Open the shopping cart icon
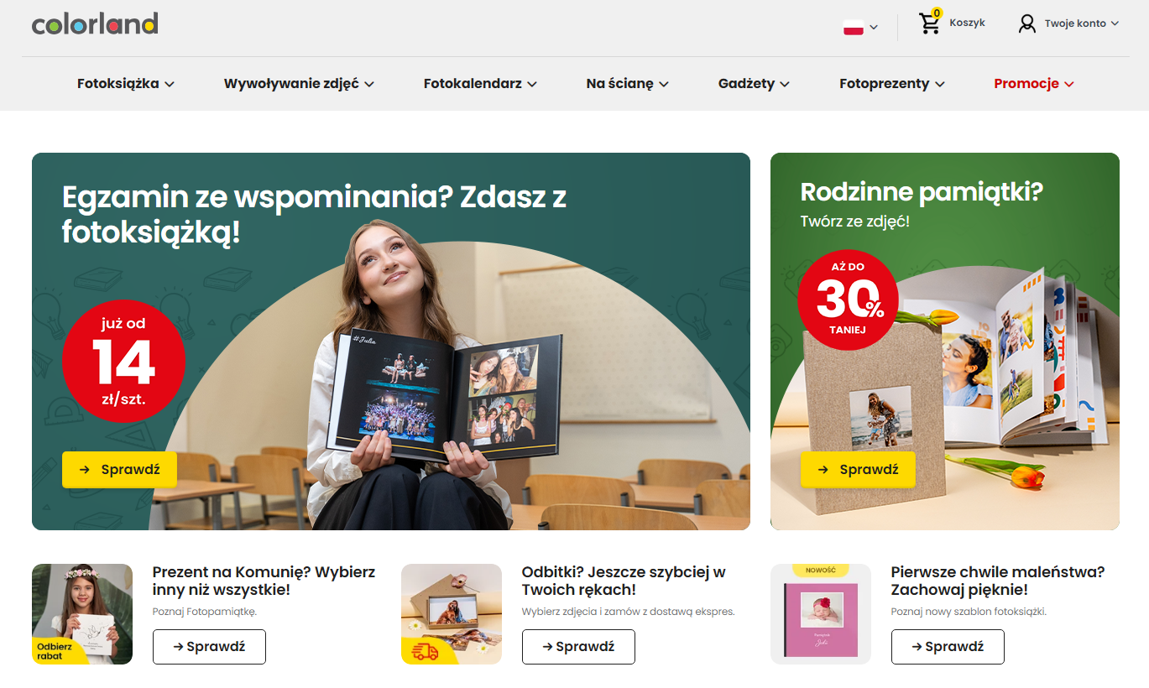The height and width of the screenshot is (688, 1149). [930, 23]
